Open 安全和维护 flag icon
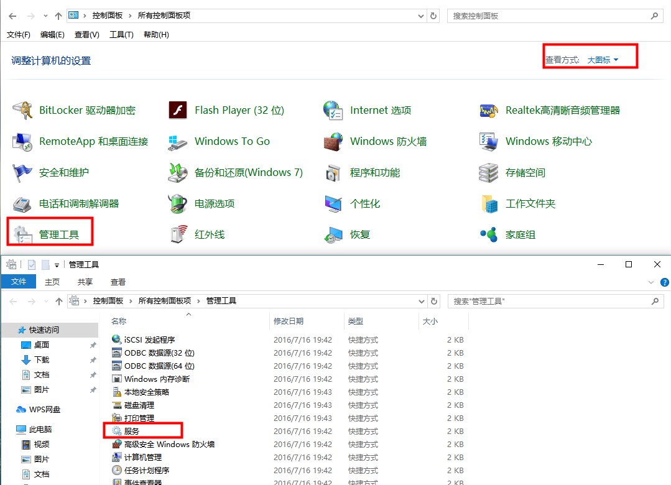The width and height of the screenshot is (671, 485). 22,173
